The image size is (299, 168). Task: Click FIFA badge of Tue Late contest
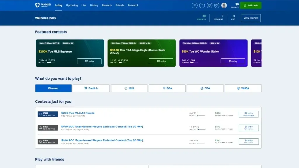pyautogui.click(x=48, y=141)
